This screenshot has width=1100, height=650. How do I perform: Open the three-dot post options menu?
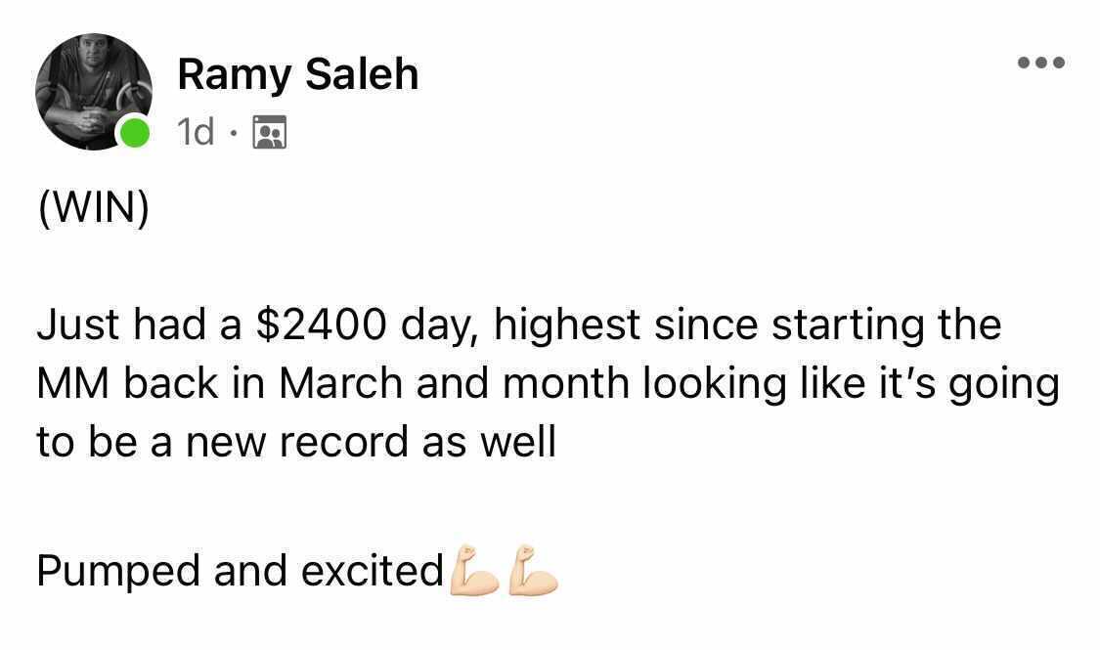1041,64
